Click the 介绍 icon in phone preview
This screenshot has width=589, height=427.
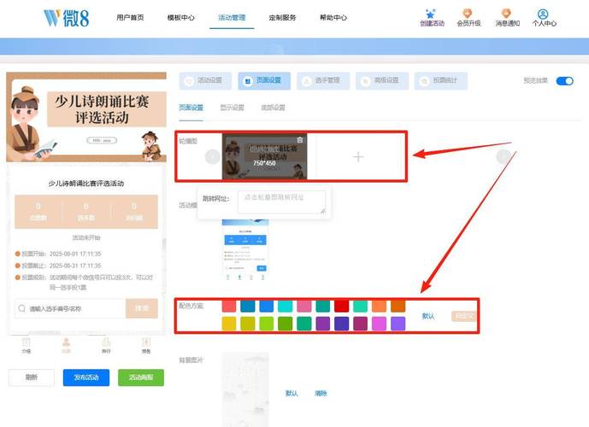(x=26, y=344)
